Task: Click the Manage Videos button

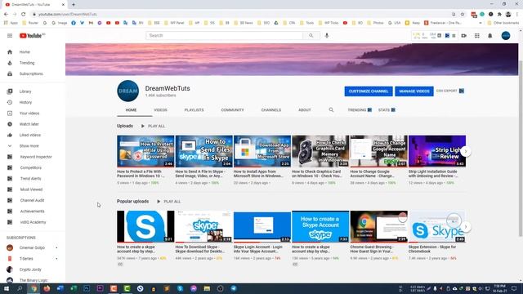Action: 414,91
